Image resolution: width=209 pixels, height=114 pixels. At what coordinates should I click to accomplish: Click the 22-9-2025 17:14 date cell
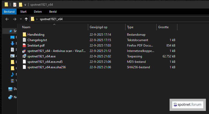coord(100,35)
